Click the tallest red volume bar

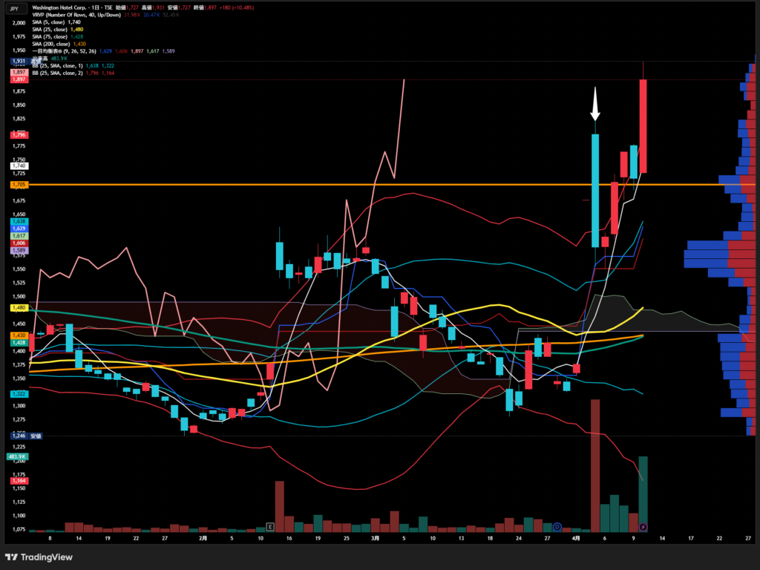point(594,465)
